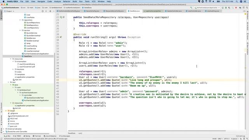Viewport: 249px width, 140px height.
Task: Select RoleServiceImpl in project tree
Action: 33,41
